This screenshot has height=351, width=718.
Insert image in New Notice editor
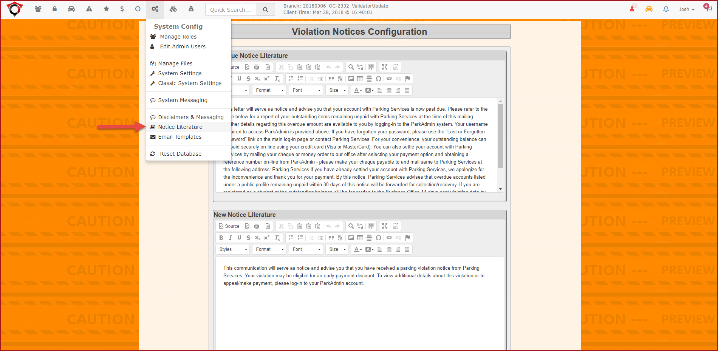(351, 238)
